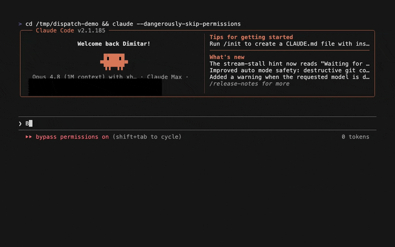Screen dimensions: 395x247
Task: Click the 'Run /init to create a CLAUDE.md' tip
Action: tap(290, 44)
